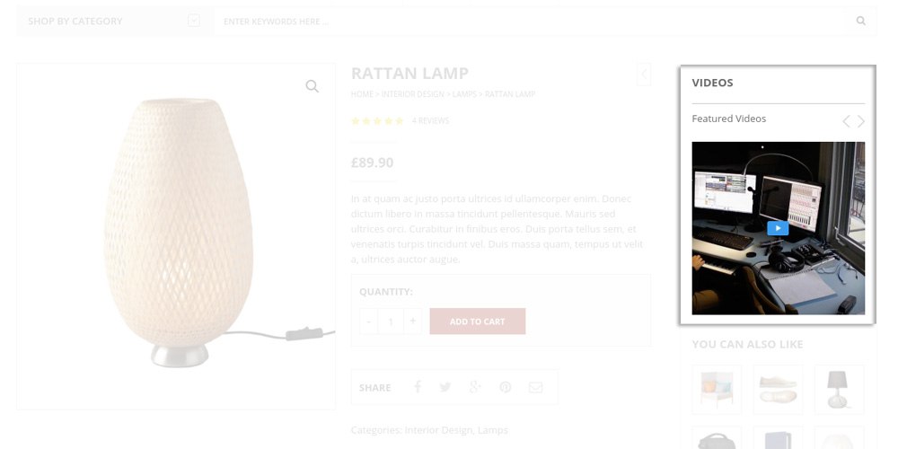Click the Lamps category link
Screen dimensions: 898x449
[493, 430]
